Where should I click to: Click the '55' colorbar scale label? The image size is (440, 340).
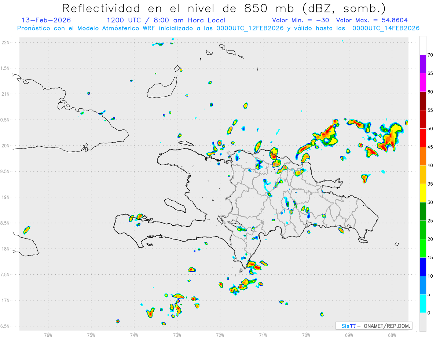tap(430, 110)
